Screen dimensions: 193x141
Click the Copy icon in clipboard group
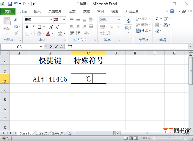pos(16,26)
